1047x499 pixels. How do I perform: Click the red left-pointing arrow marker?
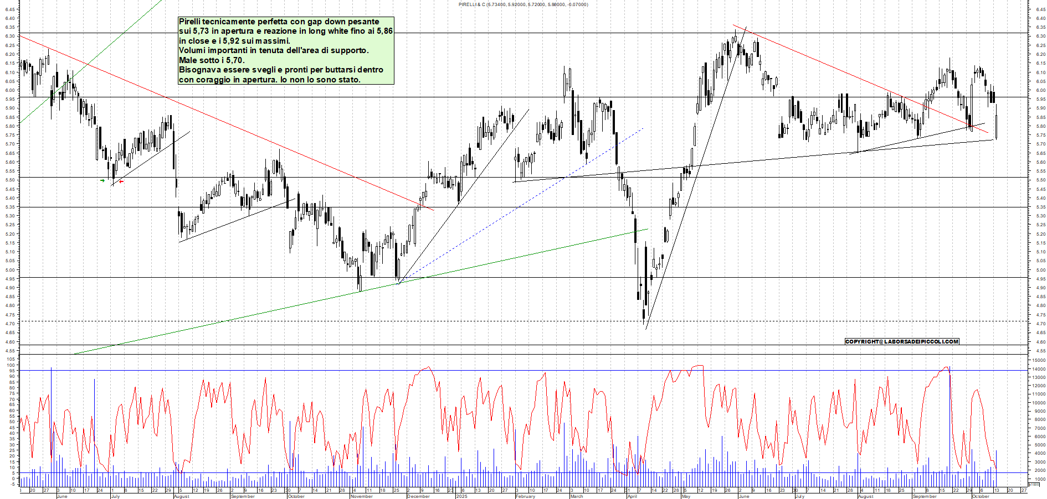pos(121,181)
